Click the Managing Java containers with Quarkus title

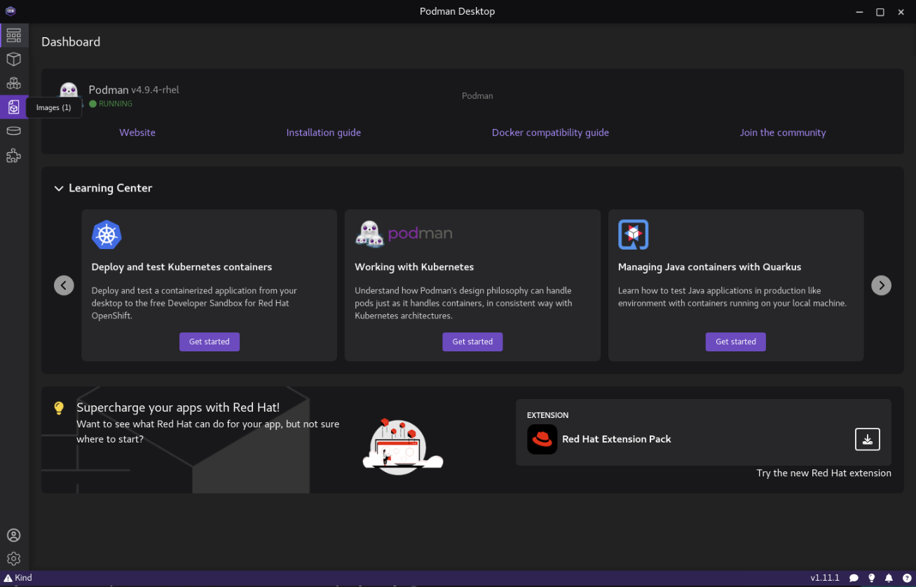coord(709,267)
